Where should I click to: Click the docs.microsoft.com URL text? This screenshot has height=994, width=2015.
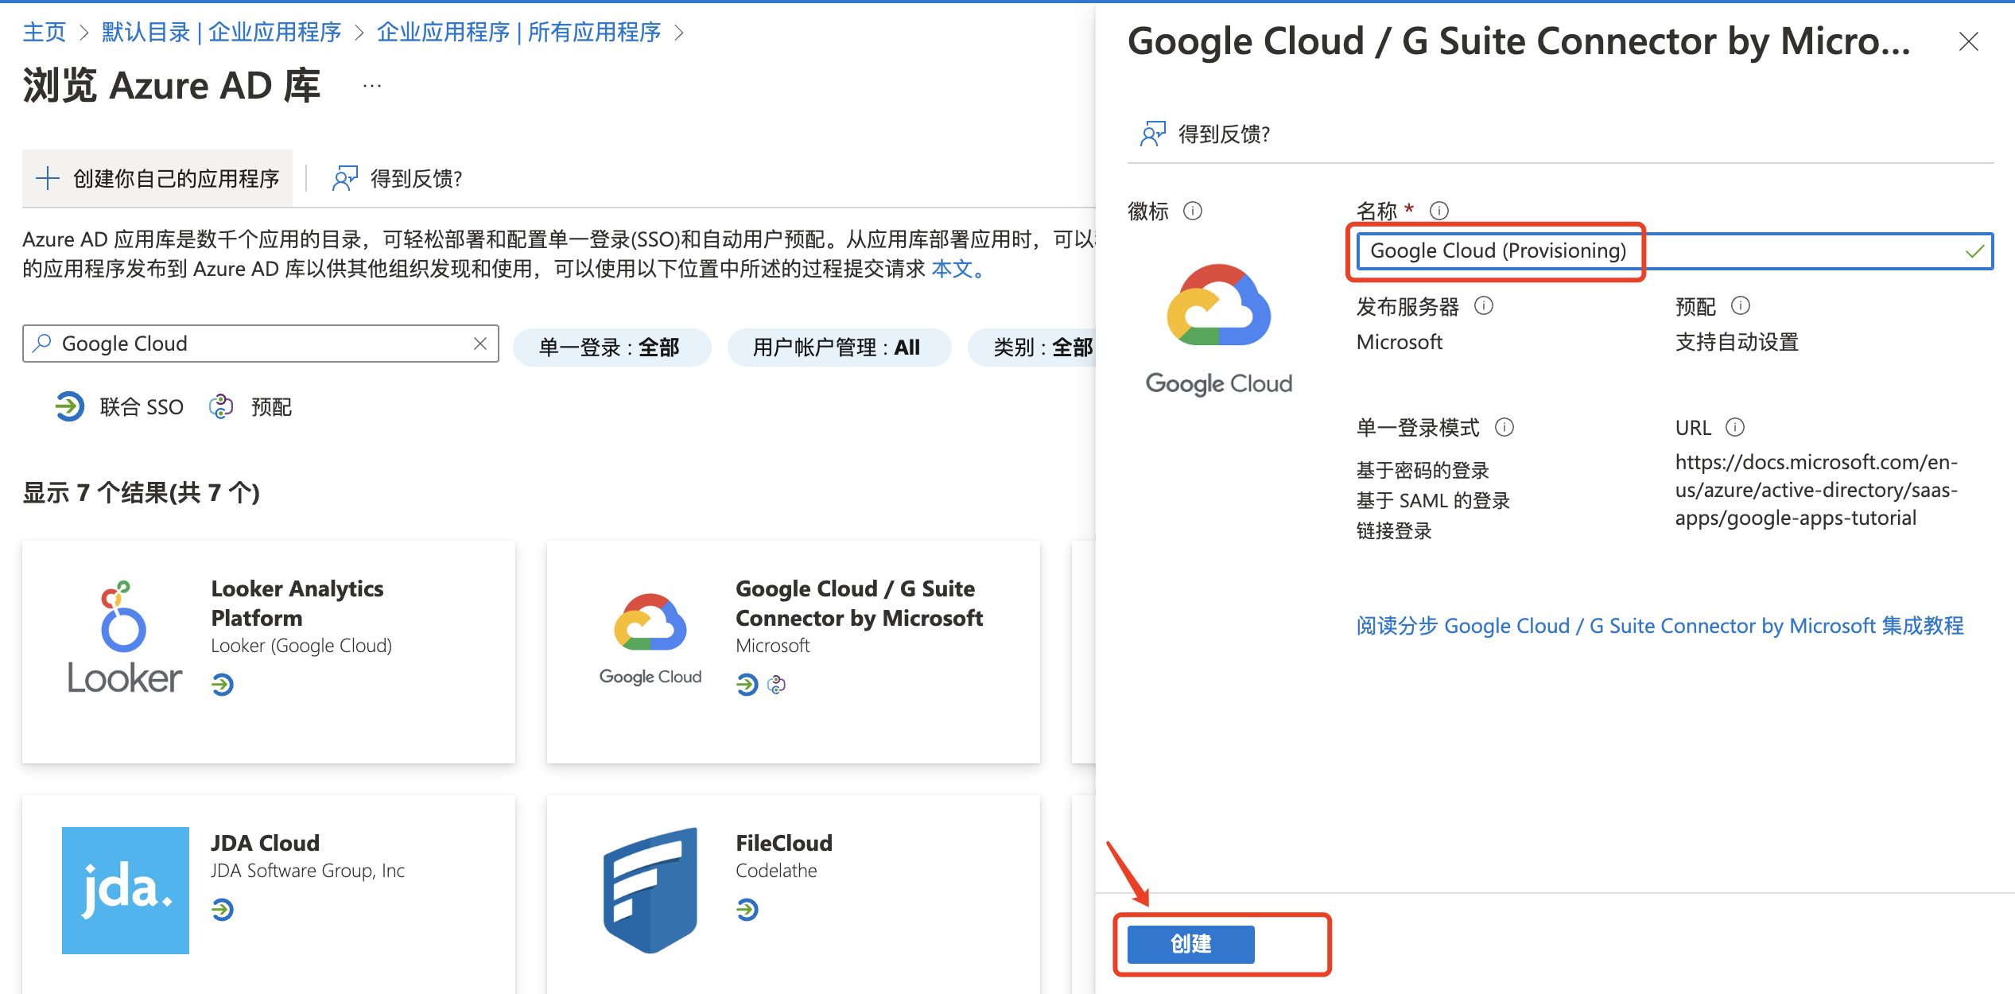(x=1816, y=490)
